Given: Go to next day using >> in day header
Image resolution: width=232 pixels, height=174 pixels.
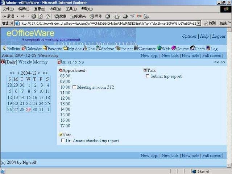Looking at the screenshot, I should [223, 62].
